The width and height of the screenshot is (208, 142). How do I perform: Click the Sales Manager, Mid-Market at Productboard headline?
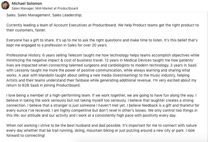(45, 8)
